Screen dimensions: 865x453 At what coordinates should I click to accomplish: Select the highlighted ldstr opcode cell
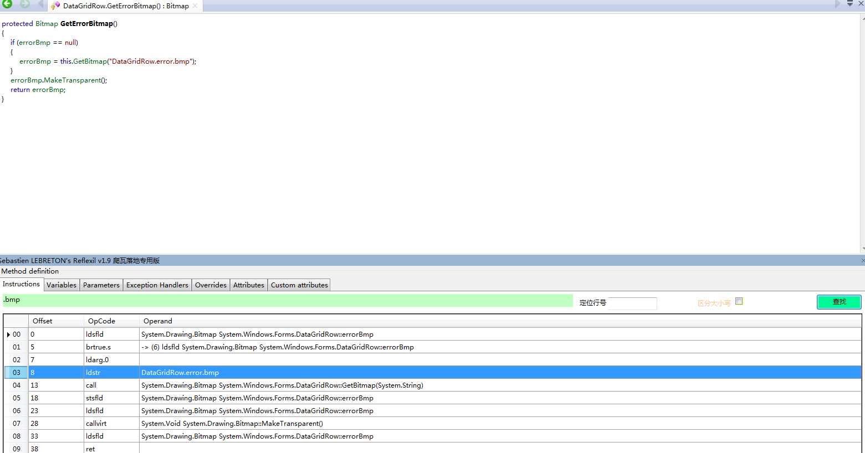tap(111, 373)
